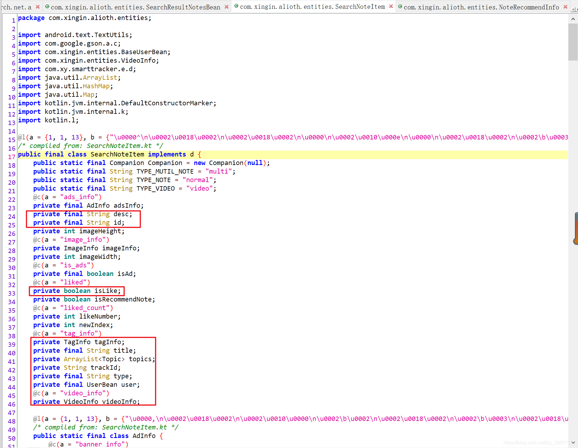Click the "is_ads" annotation string

pos(75,265)
